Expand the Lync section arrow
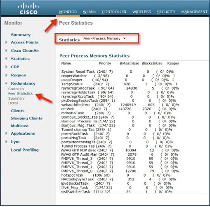 (x=6, y=142)
